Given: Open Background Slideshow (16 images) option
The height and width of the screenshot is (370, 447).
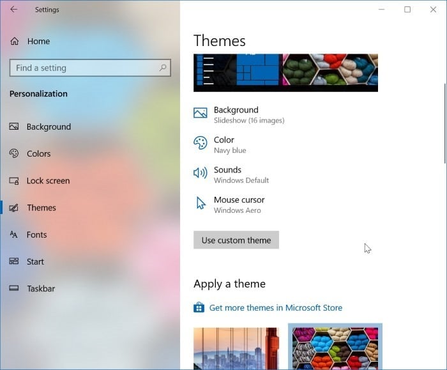Looking at the screenshot, I should coord(239,114).
